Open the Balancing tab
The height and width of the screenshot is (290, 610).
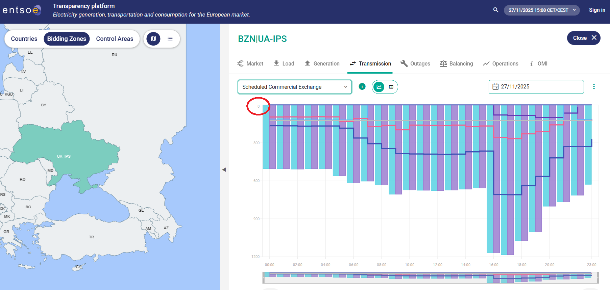coord(457,63)
